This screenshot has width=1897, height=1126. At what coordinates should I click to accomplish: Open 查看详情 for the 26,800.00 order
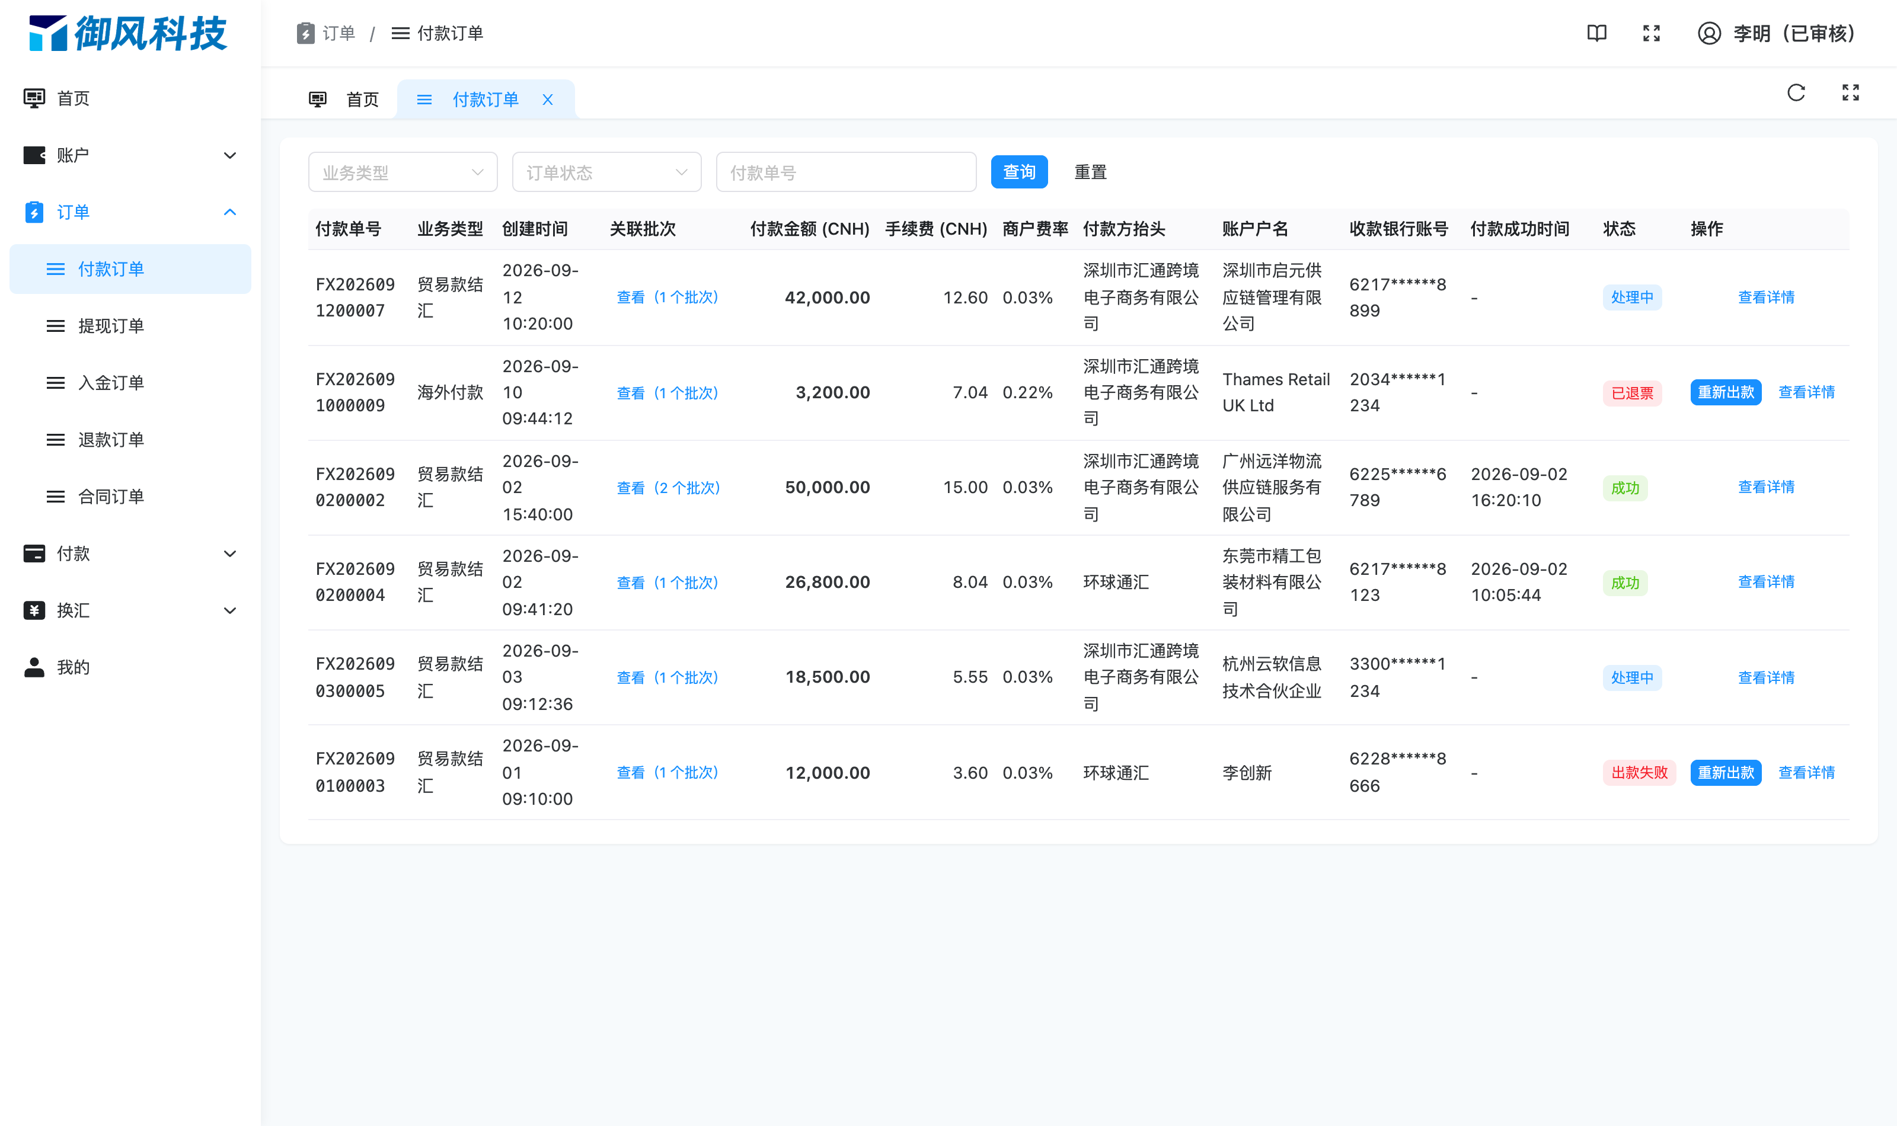click(1766, 582)
